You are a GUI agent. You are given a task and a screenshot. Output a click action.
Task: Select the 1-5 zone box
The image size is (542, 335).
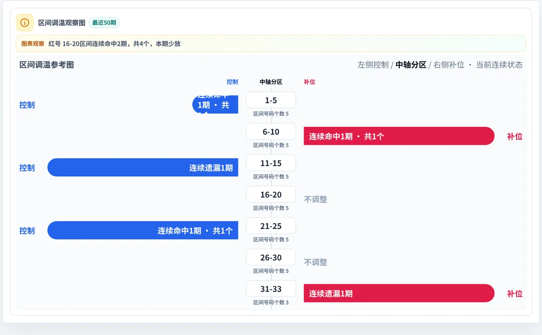pos(271,100)
